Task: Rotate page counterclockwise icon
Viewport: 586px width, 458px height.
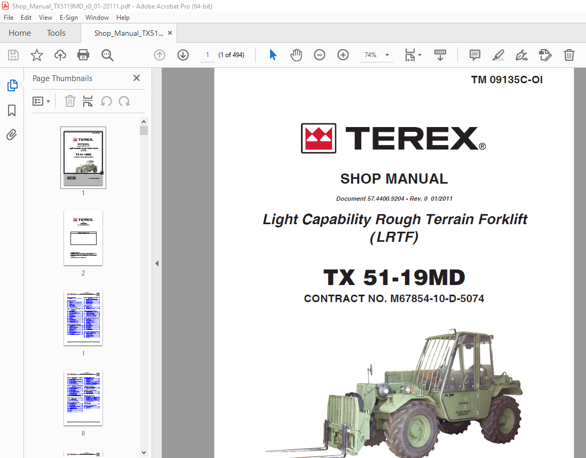Action: (106, 101)
